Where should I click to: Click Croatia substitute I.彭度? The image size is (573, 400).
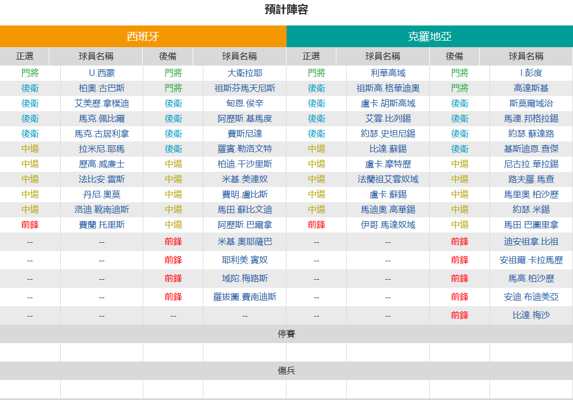pos(531,73)
